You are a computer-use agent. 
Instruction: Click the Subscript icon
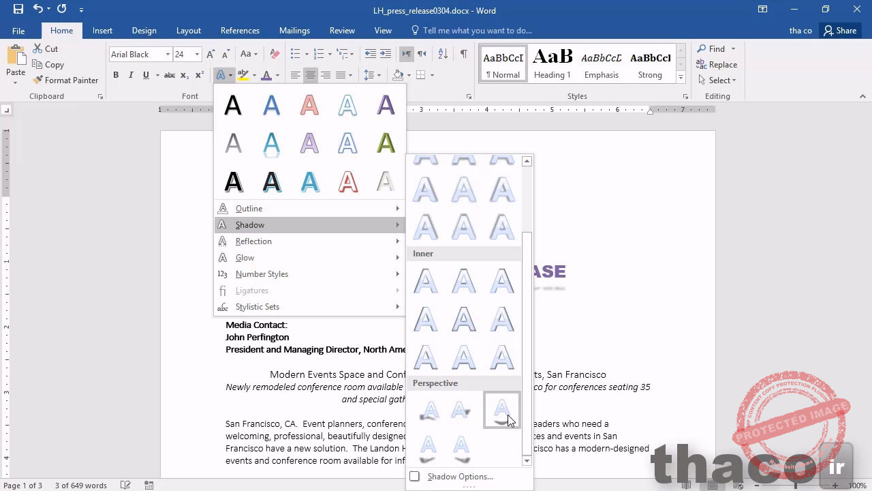183,75
